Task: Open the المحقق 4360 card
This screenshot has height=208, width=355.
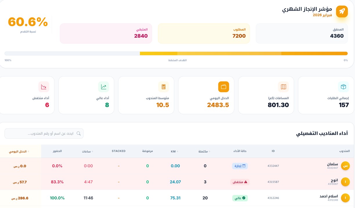Action: 302,33
